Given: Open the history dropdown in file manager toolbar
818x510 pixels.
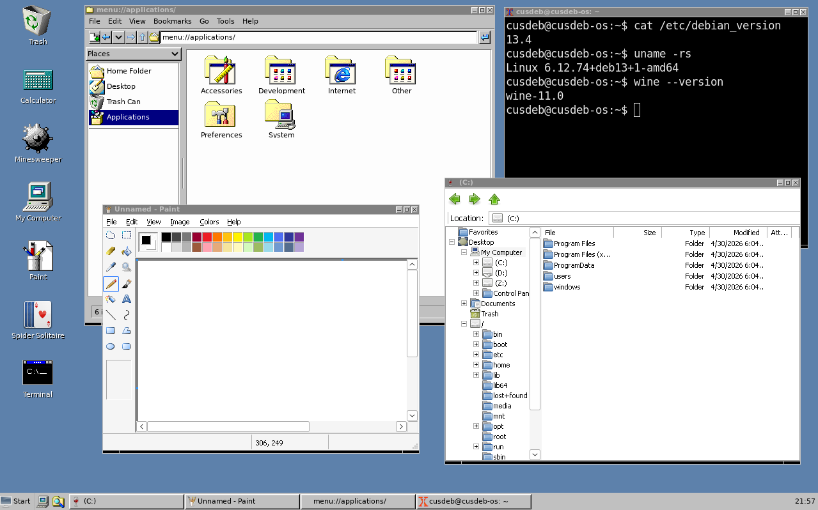Looking at the screenshot, I should (x=118, y=37).
